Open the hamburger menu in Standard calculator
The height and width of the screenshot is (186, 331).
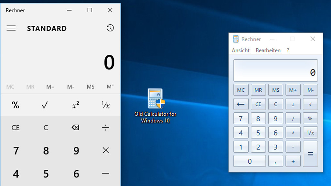point(11,28)
